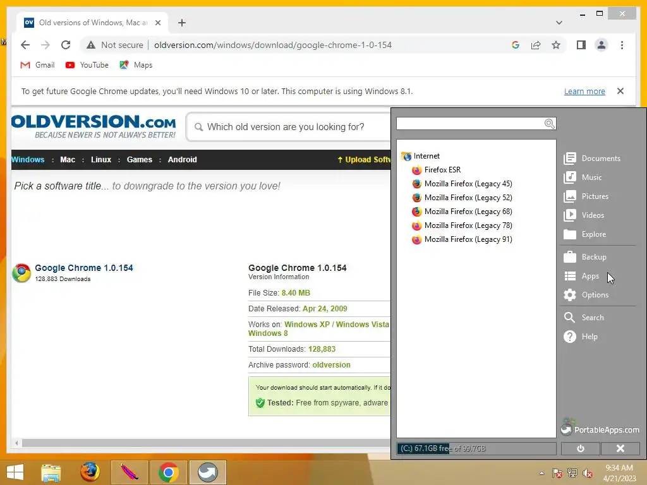Image resolution: width=647 pixels, height=485 pixels.
Task: Click the Google icon in the address bar
Action: (x=516, y=45)
